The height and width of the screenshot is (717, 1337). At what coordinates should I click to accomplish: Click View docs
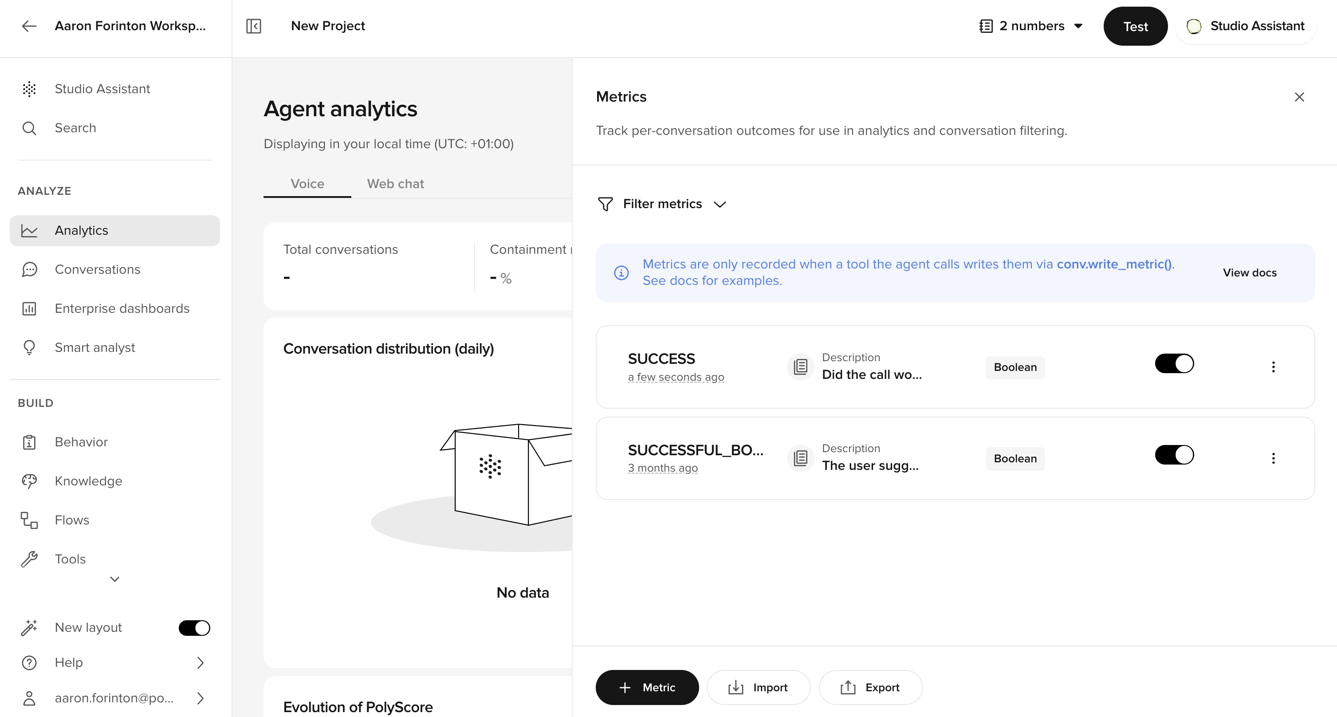tap(1249, 272)
